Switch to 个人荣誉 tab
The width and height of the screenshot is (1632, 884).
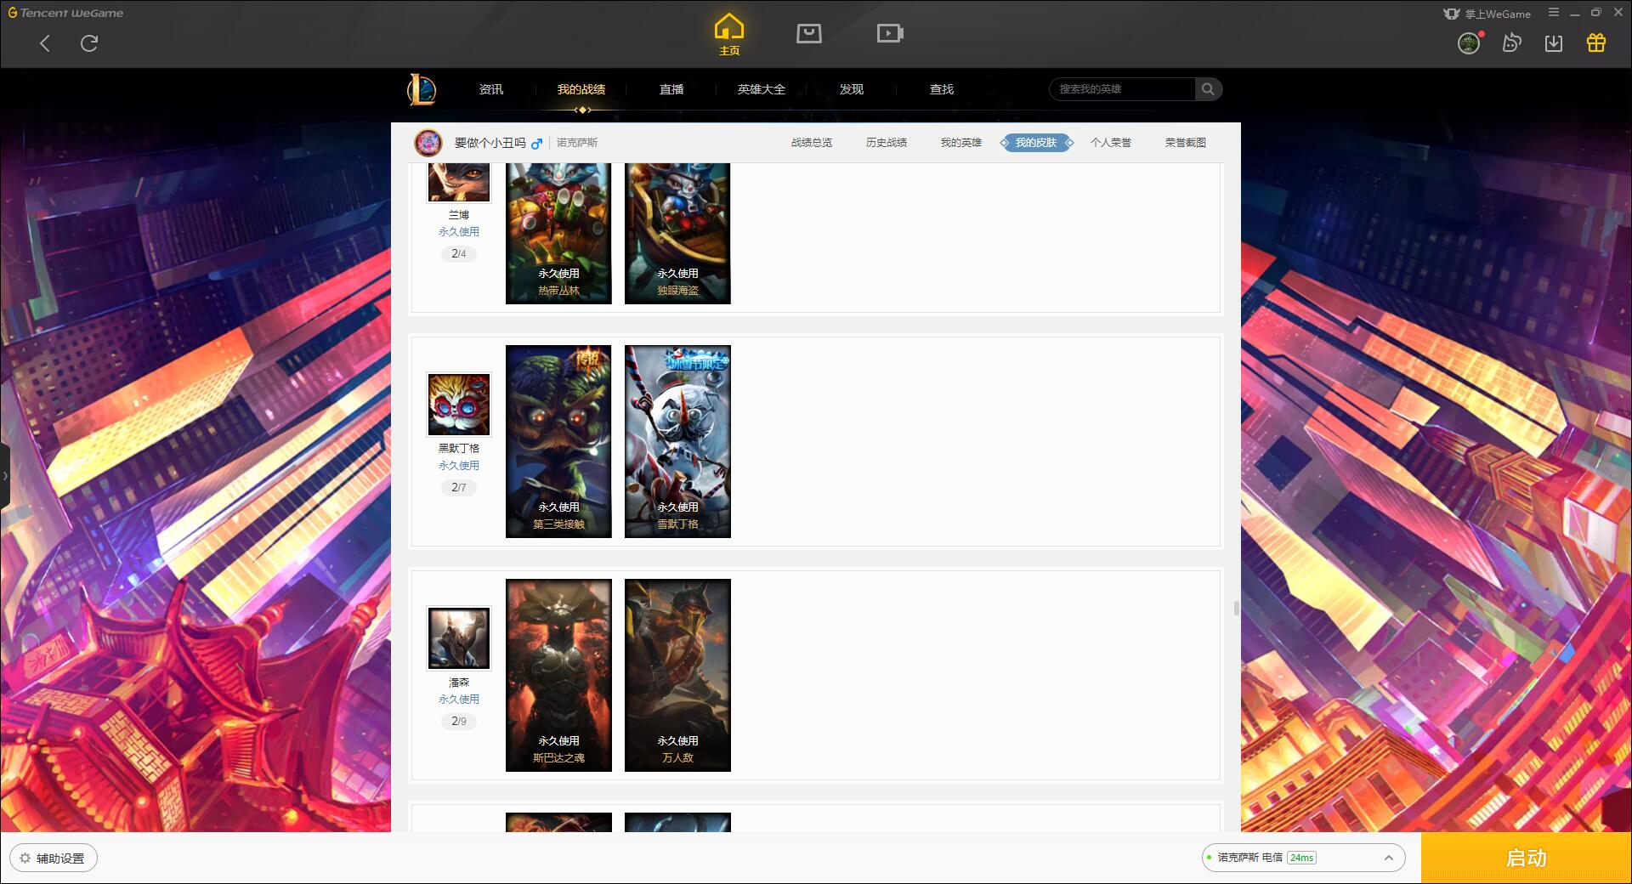(1111, 143)
